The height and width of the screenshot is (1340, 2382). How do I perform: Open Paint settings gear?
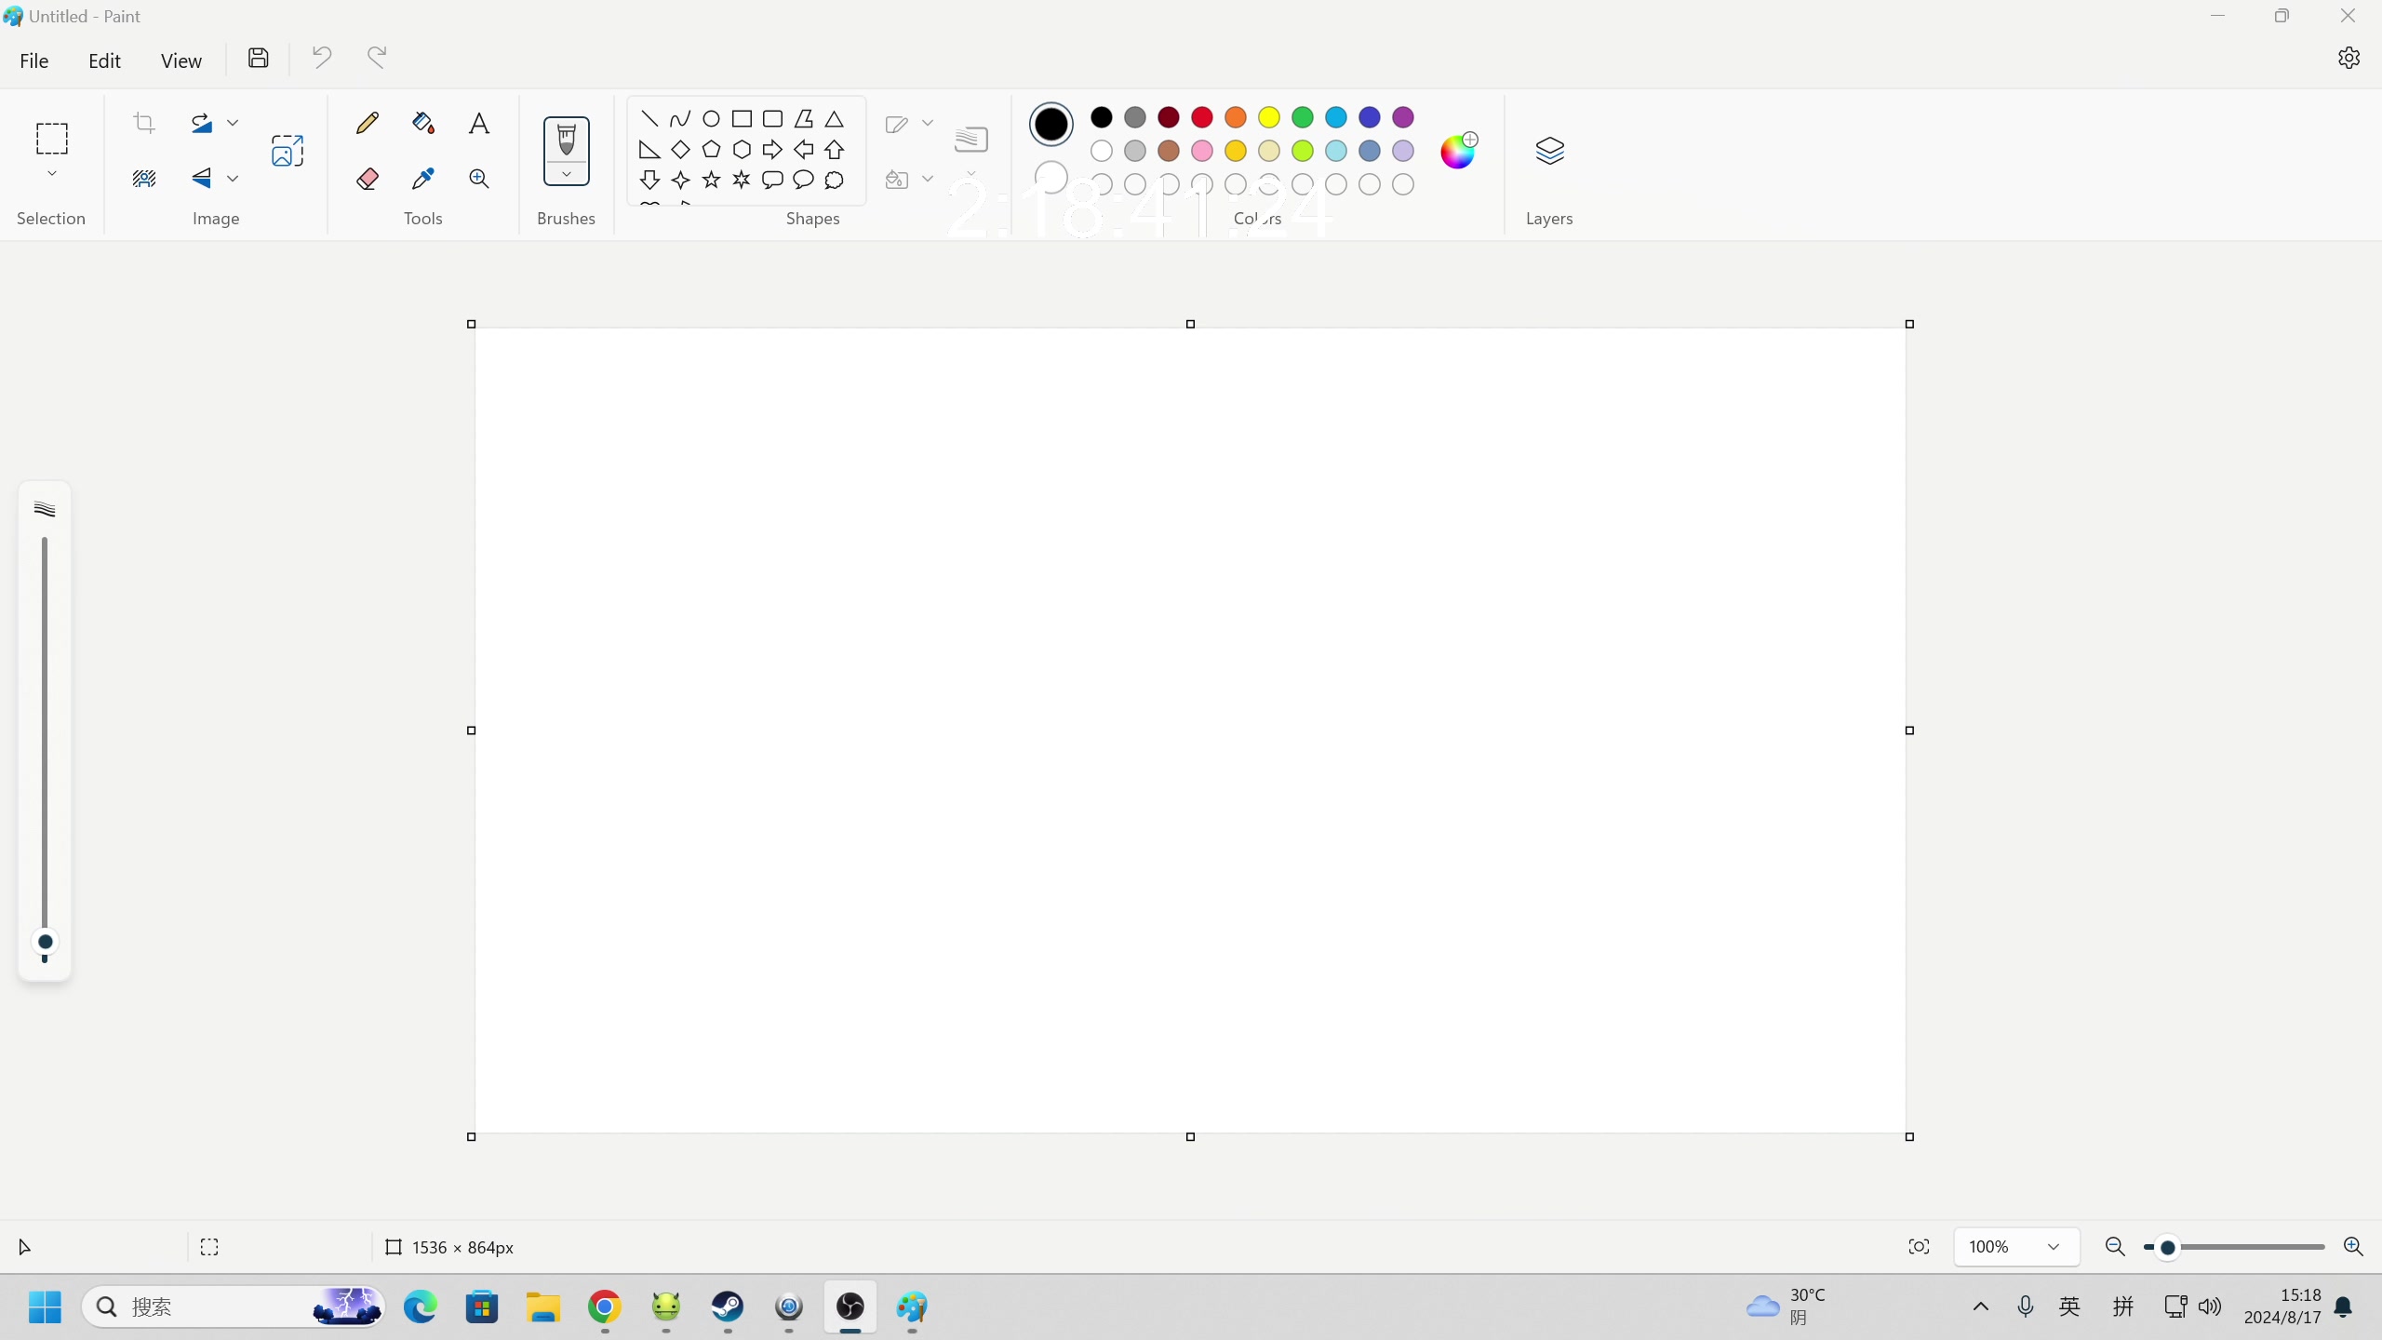(x=2349, y=58)
